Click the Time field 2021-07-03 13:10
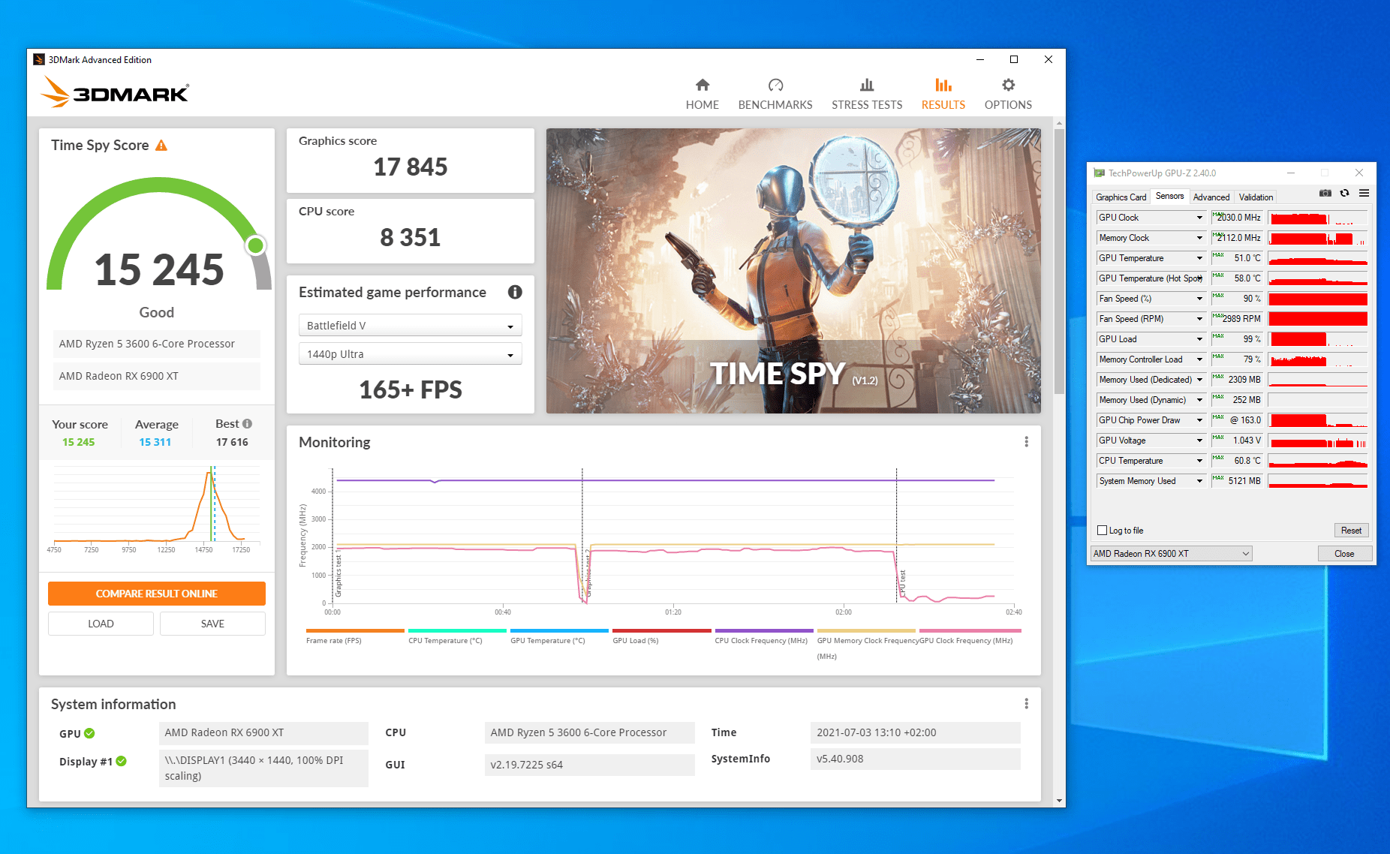This screenshot has width=1390, height=854. (x=915, y=732)
